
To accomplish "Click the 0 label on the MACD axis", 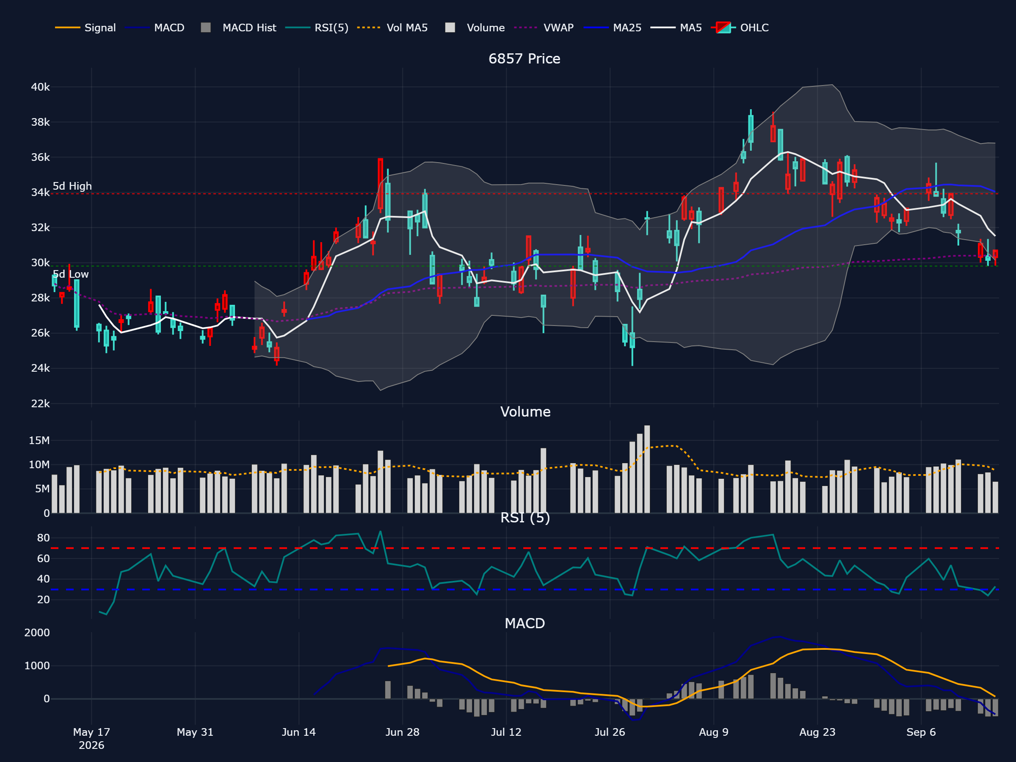I will click(47, 698).
